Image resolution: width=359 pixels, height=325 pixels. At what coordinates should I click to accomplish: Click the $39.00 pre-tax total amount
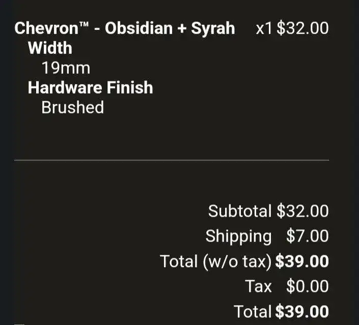[302, 261]
